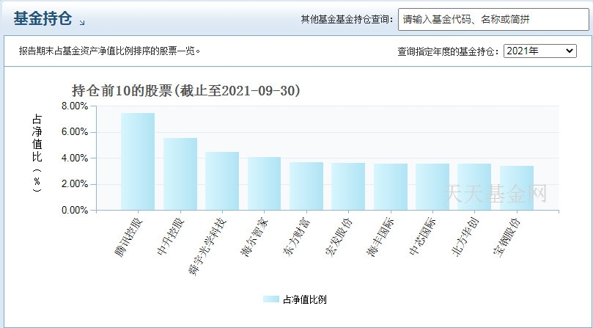
Task: Open the 2021年 year dropdown
Action: (x=540, y=51)
